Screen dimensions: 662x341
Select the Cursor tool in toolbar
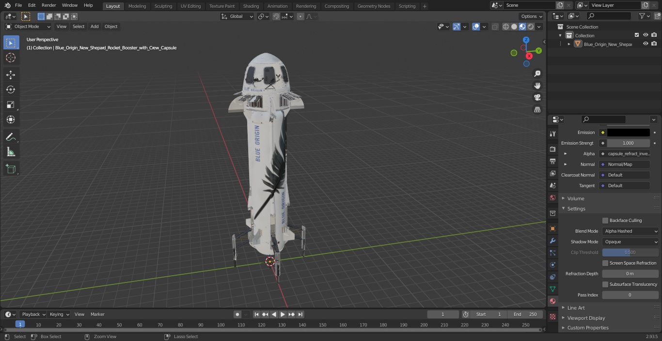point(11,58)
